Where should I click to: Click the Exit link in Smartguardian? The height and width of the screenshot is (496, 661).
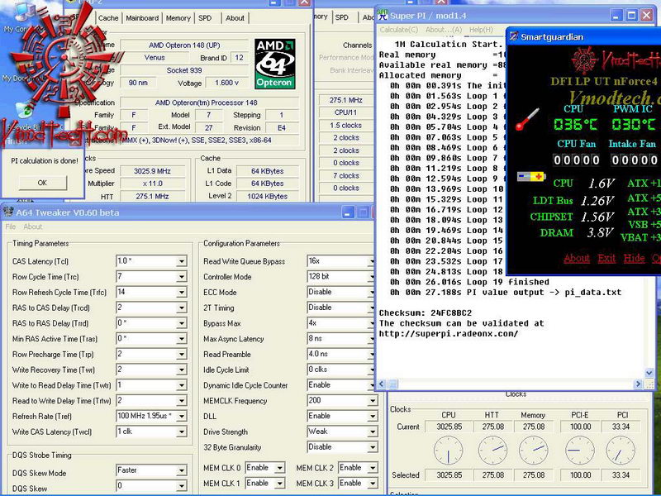606,258
